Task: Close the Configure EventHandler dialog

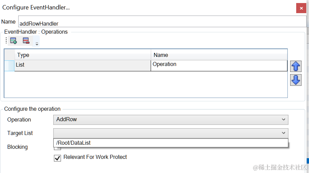Action: (x=301, y=8)
